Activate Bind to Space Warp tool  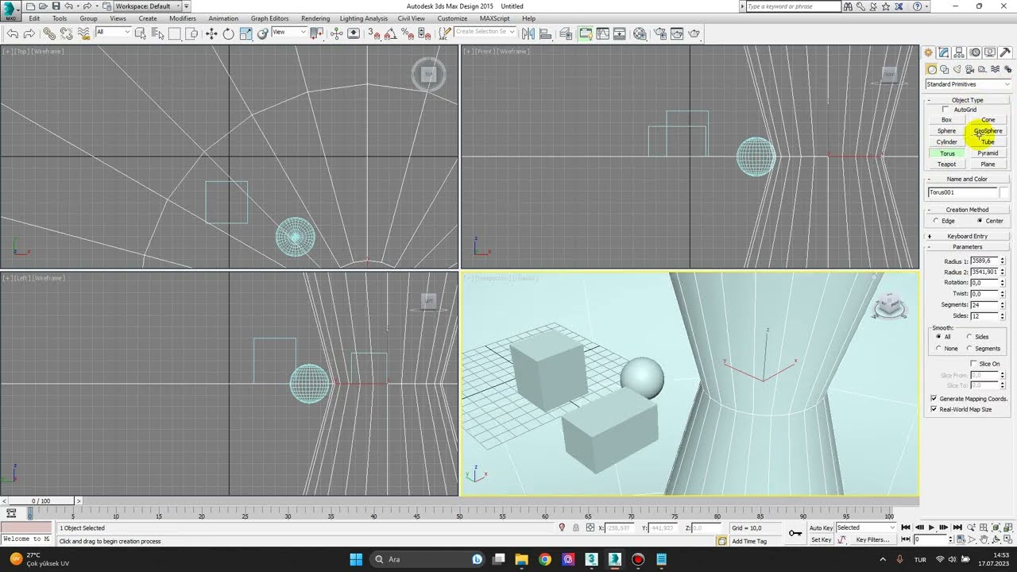[x=83, y=33]
